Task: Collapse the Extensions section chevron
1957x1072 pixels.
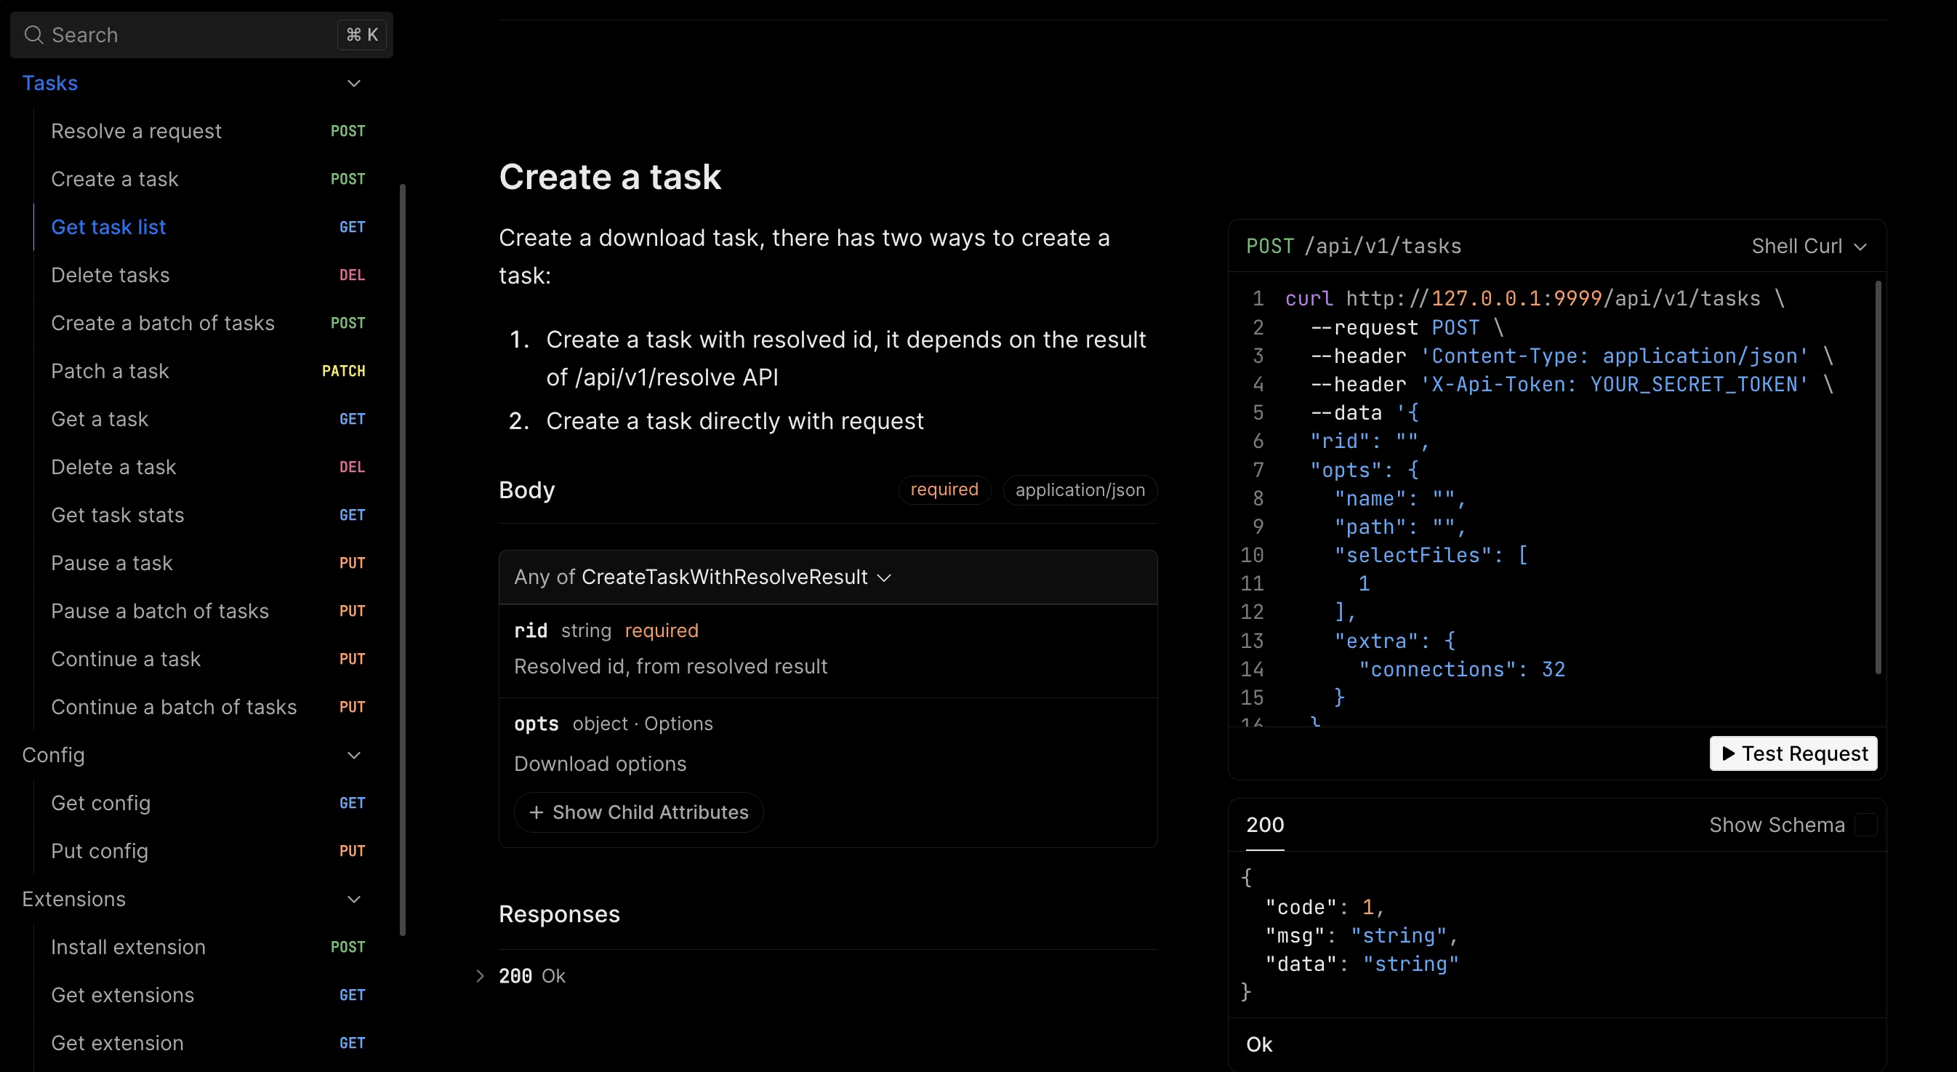Action: pos(354,899)
